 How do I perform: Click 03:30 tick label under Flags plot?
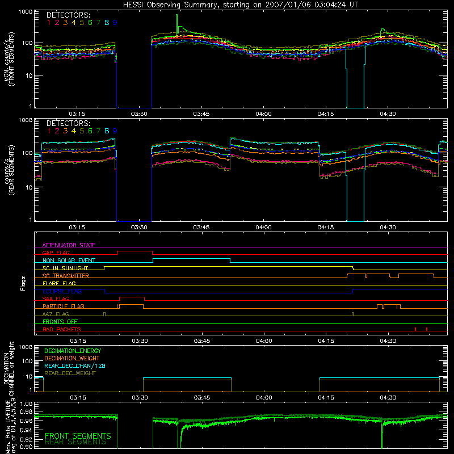pos(140,341)
